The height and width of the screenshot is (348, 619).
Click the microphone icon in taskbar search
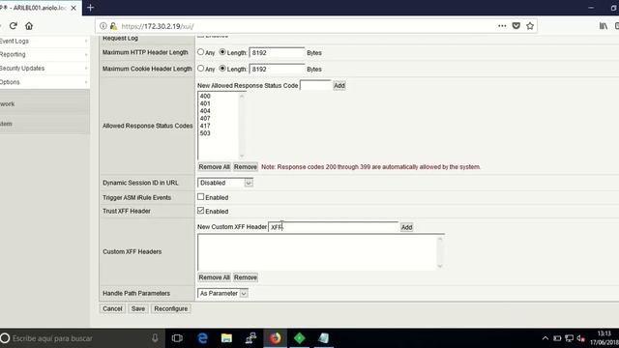click(x=155, y=338)
